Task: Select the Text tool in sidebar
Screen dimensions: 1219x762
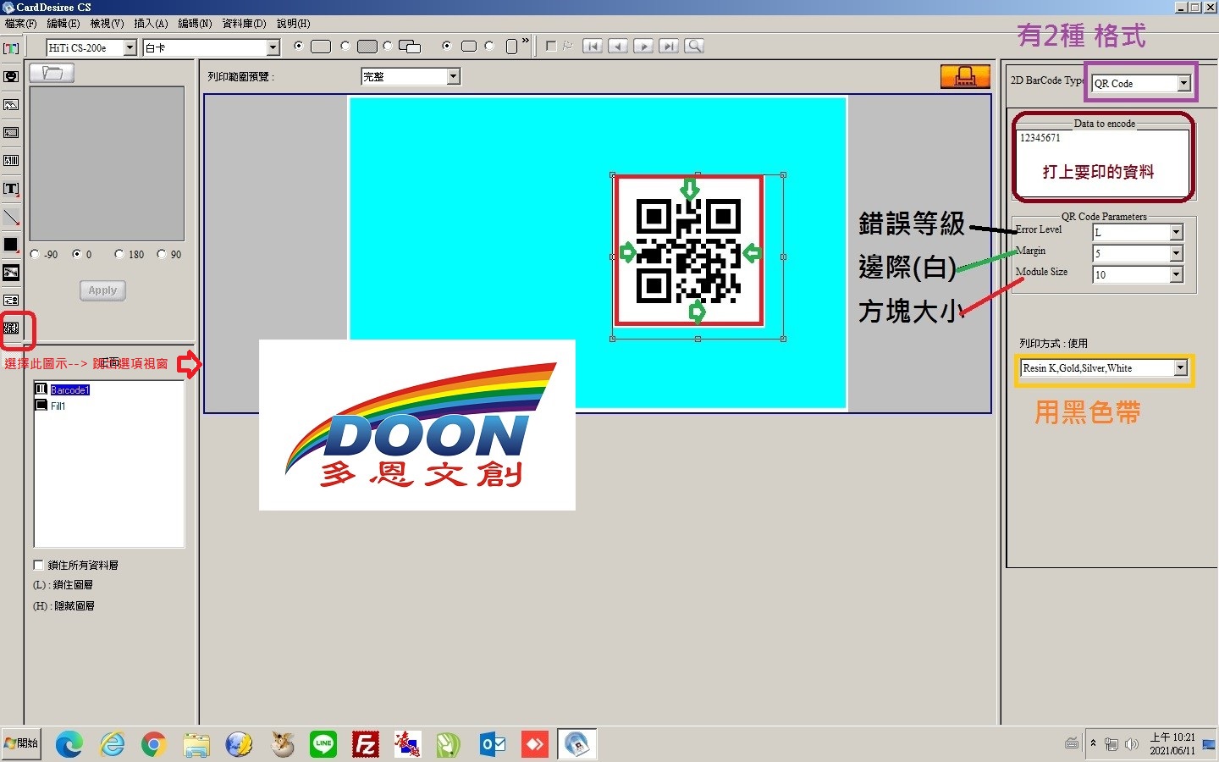Action: point(11,189)
